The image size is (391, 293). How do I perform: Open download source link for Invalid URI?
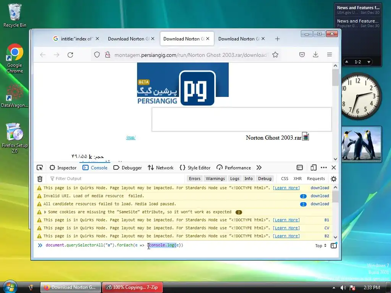320,196
